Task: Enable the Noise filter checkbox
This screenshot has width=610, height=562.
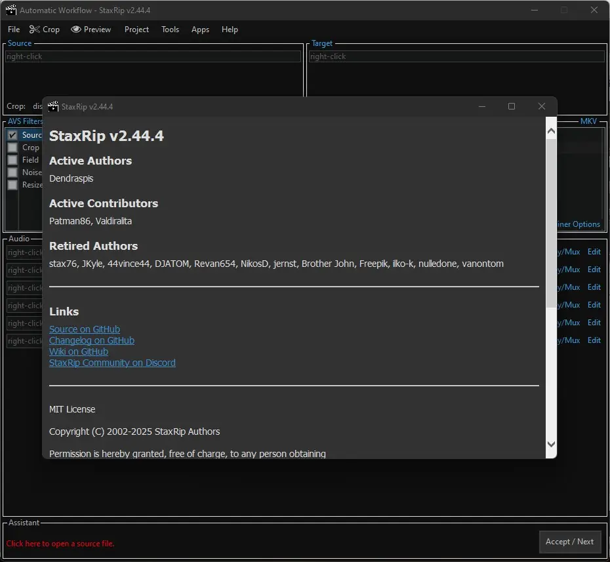Action: click(12, 172)
